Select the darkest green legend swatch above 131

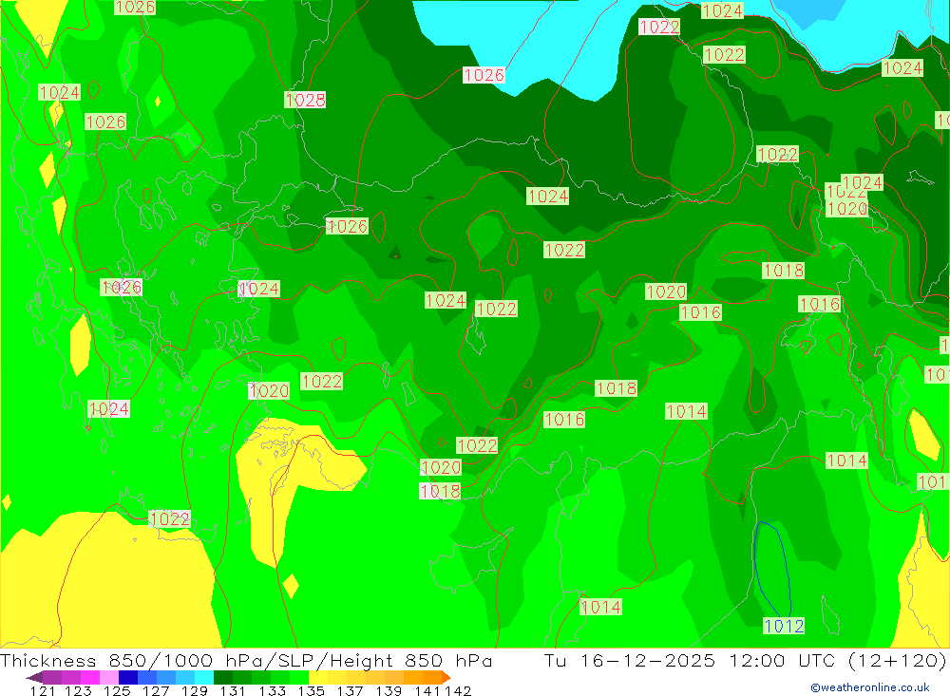(x=223, y=677)
